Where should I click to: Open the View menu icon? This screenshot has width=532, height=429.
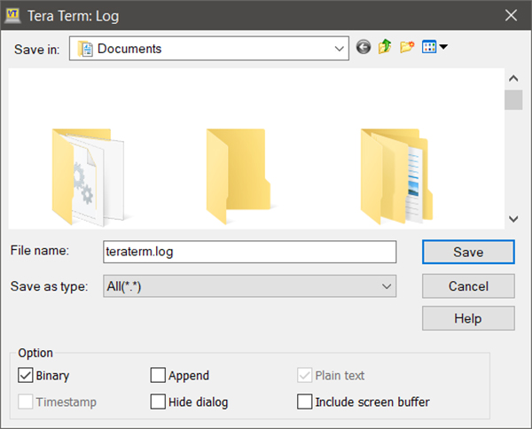434,48
